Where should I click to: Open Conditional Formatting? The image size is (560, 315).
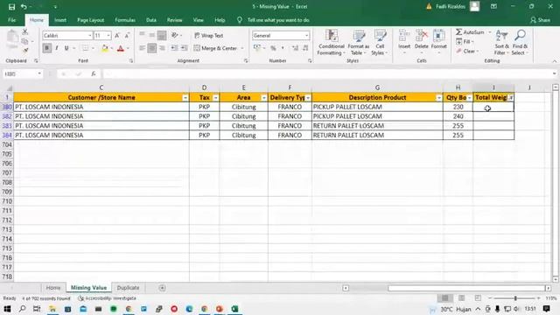[332, 43]
